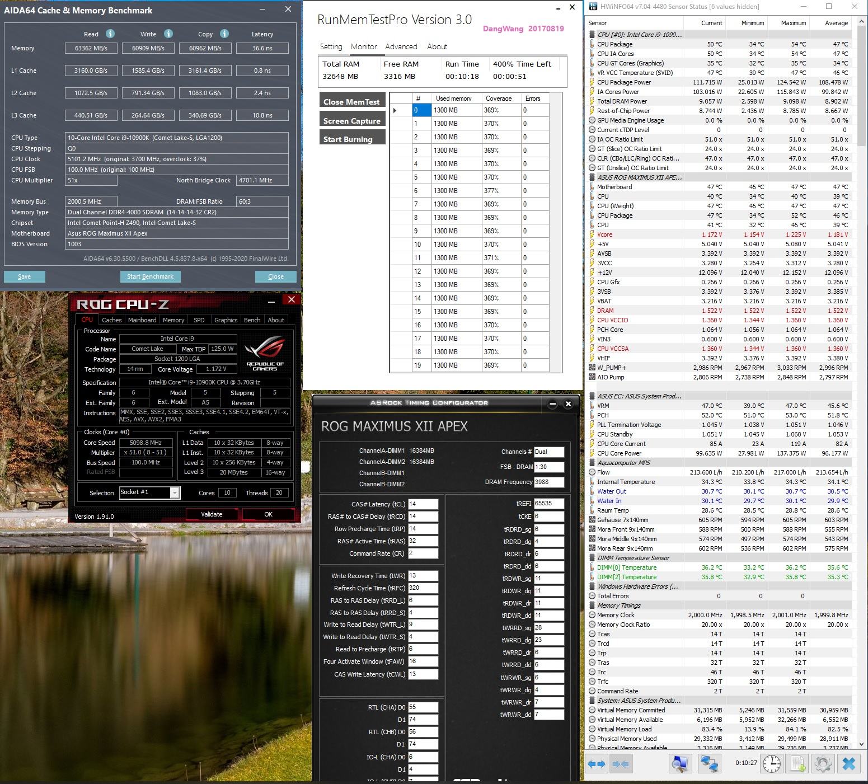Screen dimensions: 868x784
Task: Click thermometer icon beside CPU IA Cores
Action: (x=592, y=54)
